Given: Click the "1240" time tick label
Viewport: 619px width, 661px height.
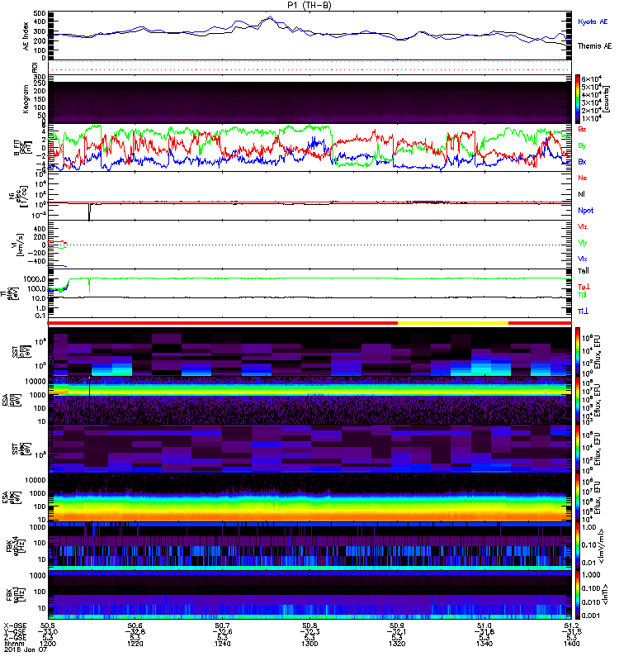Looking at the screenshot, I should [x=222, y=644].
